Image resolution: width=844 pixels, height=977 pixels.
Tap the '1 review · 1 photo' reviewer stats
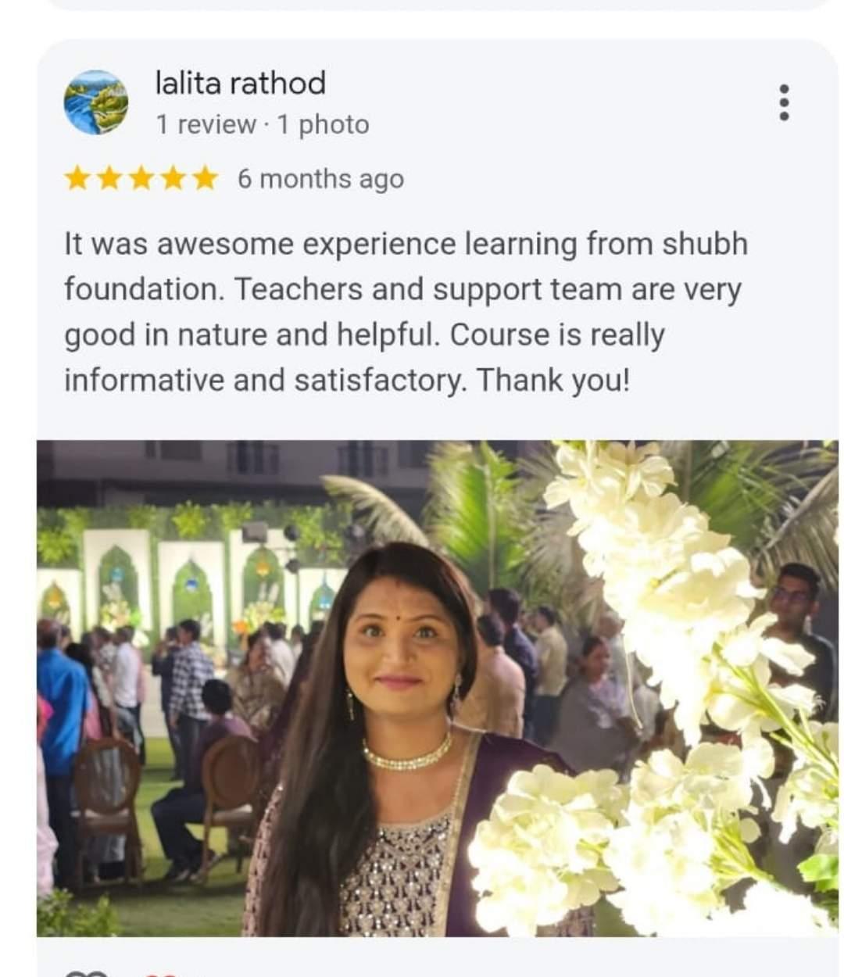[262, 124]
